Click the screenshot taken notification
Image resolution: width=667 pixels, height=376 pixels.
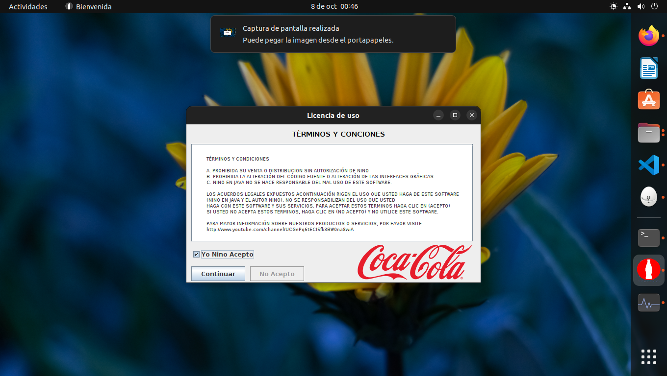(x=333, y=34)
